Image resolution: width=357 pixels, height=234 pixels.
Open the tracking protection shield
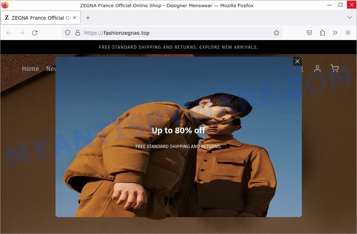coord(68,33)
